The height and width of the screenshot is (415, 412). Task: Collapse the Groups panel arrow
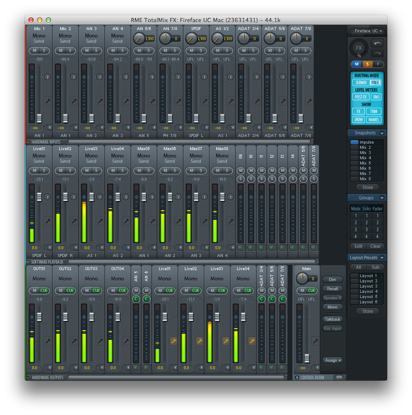[382, 198]
